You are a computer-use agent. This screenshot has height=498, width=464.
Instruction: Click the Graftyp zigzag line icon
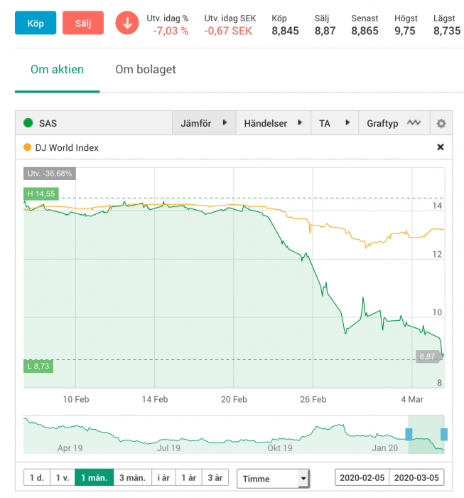click(414, 122)
